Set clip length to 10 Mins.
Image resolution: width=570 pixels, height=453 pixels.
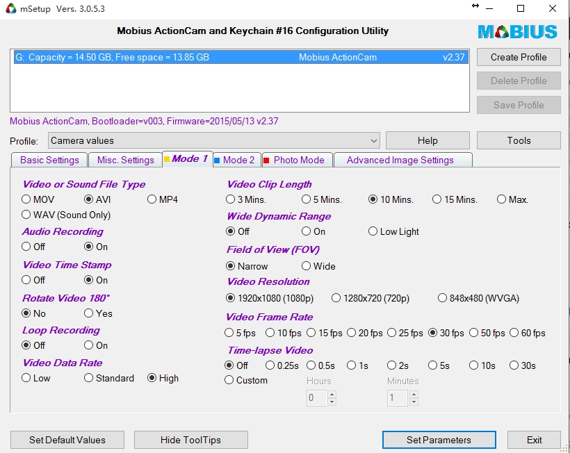tap(391, 199)
